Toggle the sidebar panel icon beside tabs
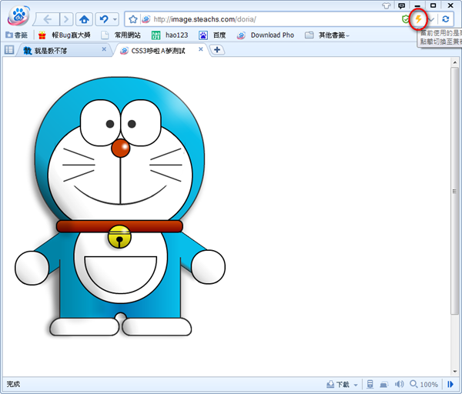This screenshot has height=394, width=462. tap(9, 50)
